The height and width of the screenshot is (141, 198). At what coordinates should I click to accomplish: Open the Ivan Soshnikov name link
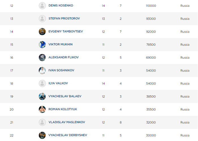pyautogui.click(x=61, y=70)
